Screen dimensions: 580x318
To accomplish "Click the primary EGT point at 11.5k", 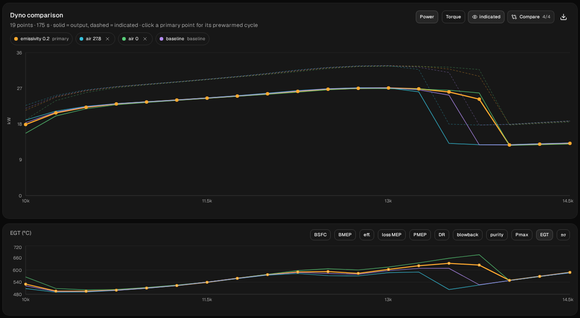I will point(207,282).
